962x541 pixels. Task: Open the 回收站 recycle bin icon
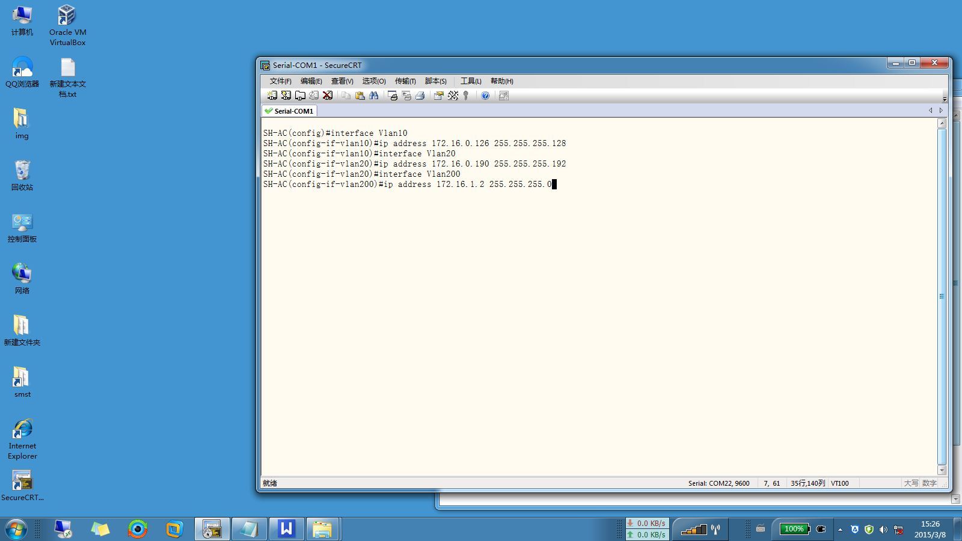tap(22, 176)
